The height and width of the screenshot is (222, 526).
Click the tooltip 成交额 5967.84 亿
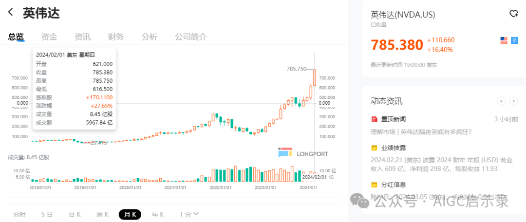[99, 122]
